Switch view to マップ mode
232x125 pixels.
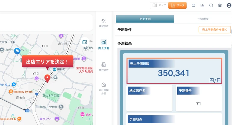click(x=159, y=5)
